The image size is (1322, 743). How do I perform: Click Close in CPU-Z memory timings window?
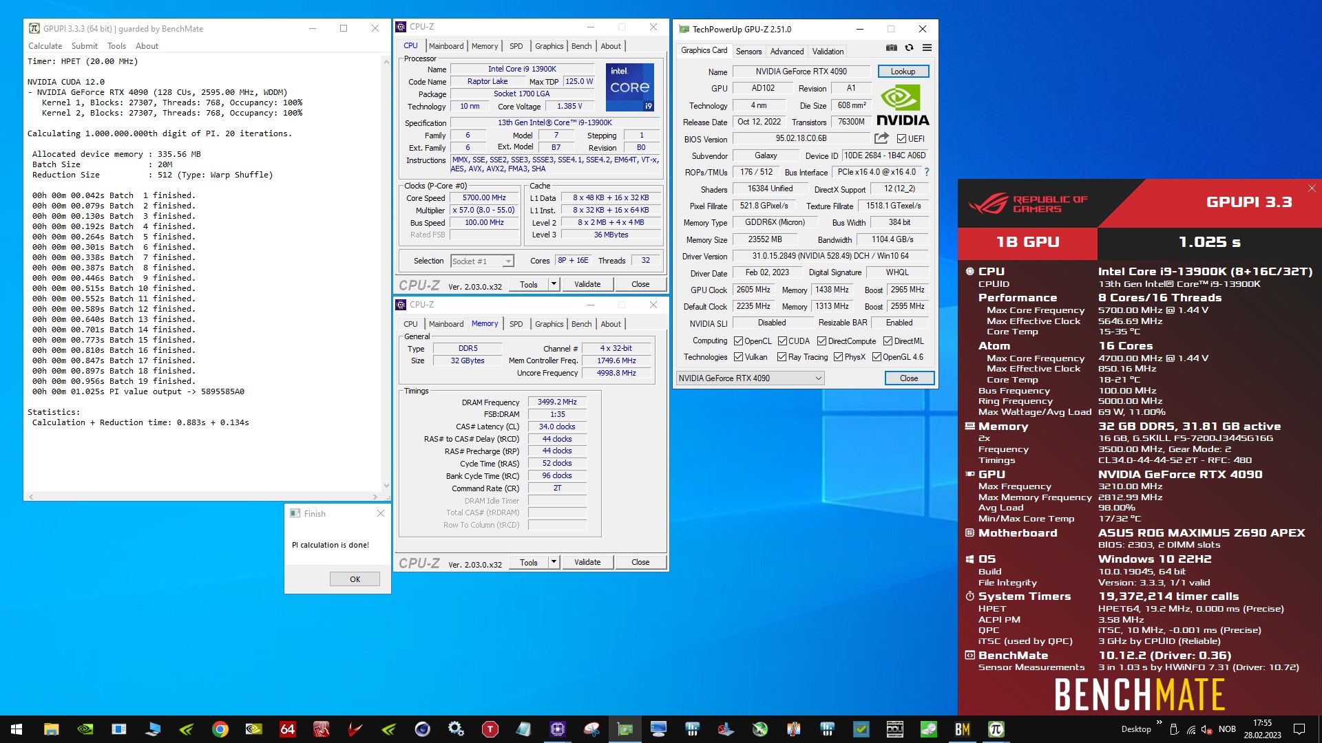click(640, 562)
